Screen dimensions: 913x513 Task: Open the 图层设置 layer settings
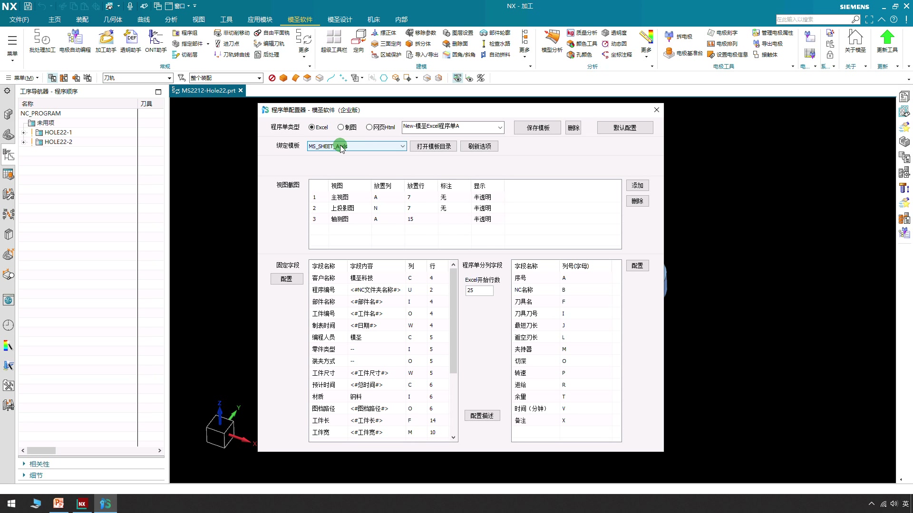click(458, 33)
